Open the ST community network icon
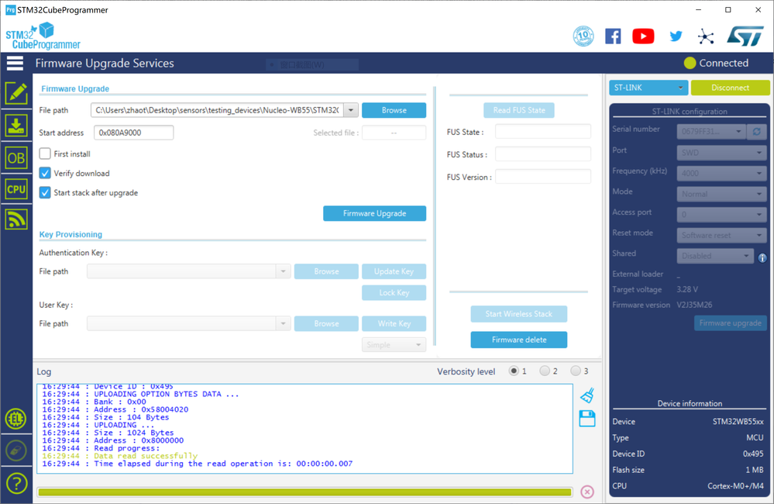This screenshot has height=504, width=774. click(706, 36)
